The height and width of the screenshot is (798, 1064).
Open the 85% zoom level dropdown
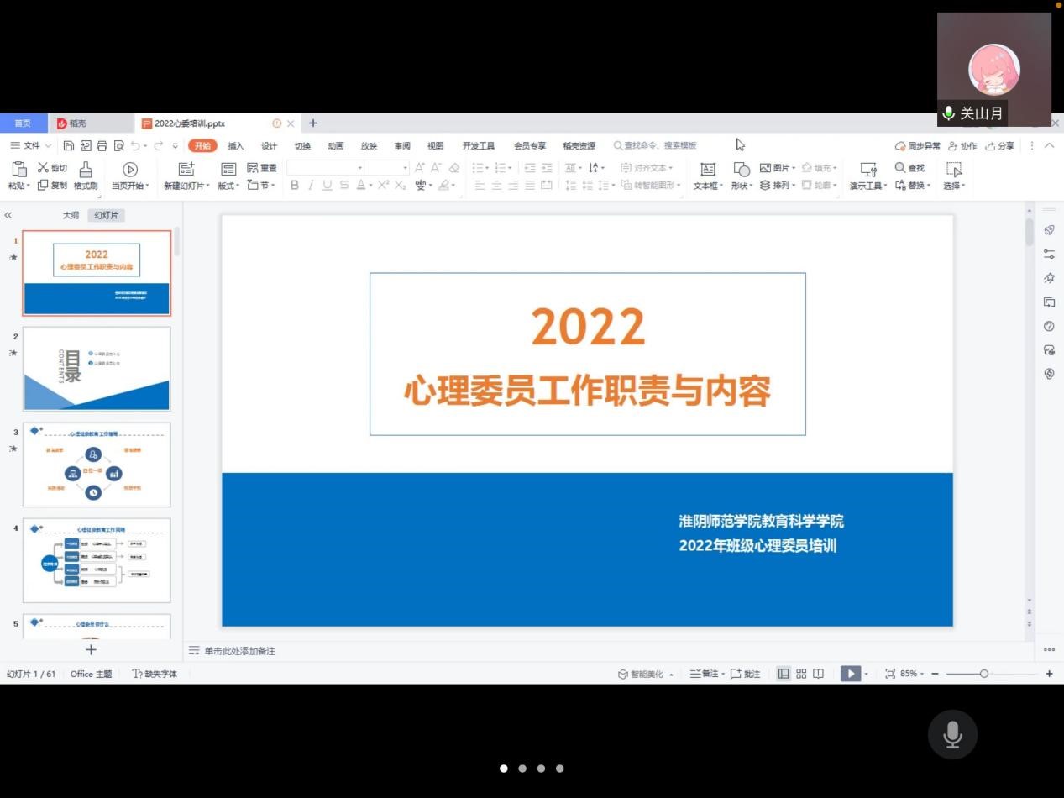point(911,674)
